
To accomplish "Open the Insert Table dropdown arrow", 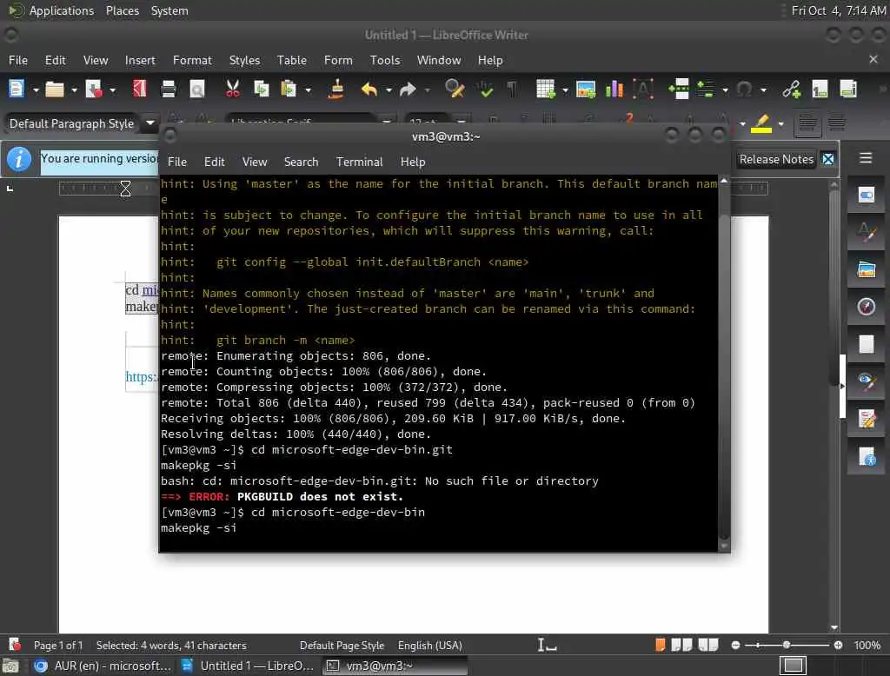I will [x=565, y=89].
